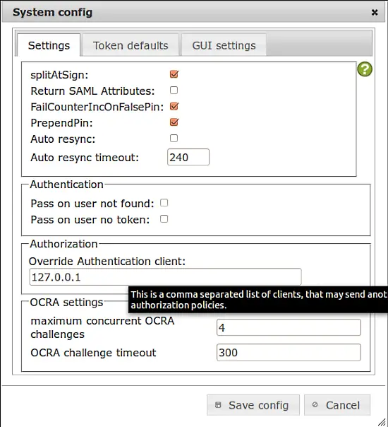Click the Override Authentication client label
Screen dimensions: 388x427
click(x=107, y=262)
